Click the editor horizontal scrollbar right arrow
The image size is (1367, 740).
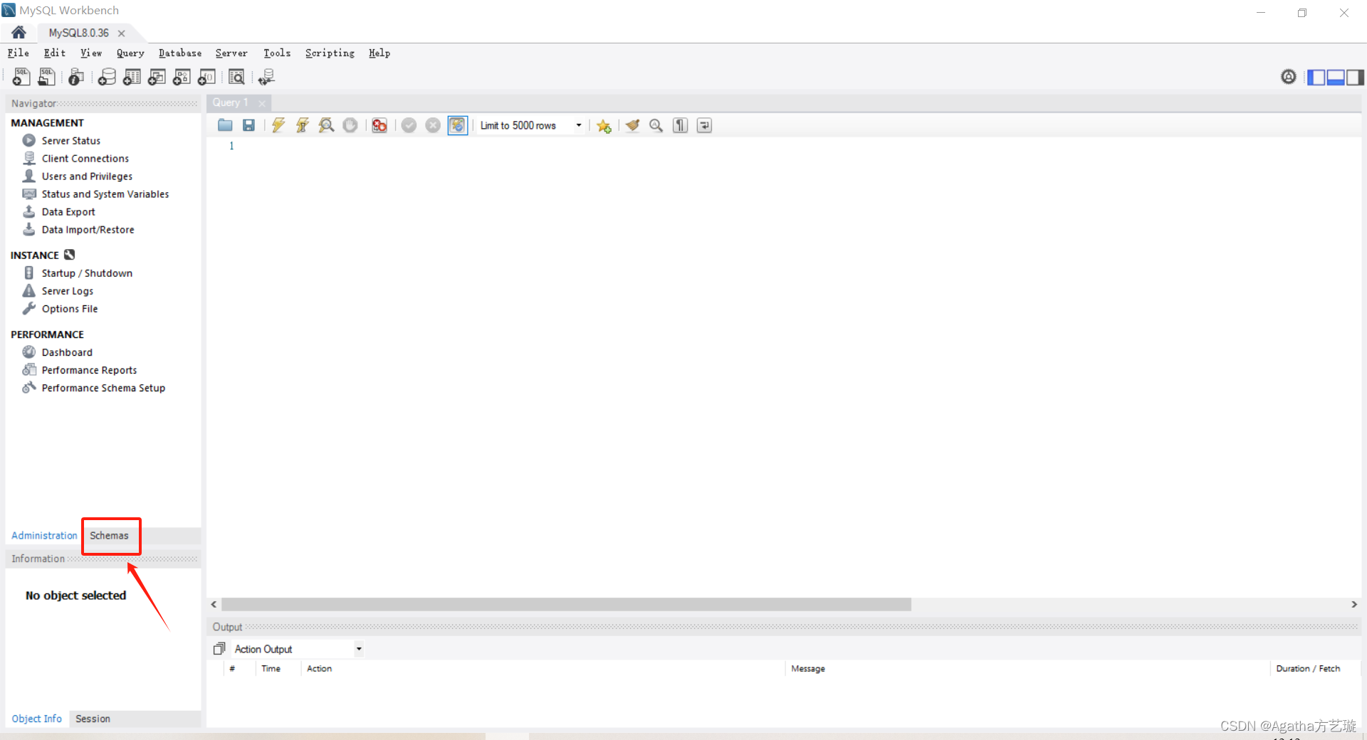pyautogui.click(x=1354, y=604)
